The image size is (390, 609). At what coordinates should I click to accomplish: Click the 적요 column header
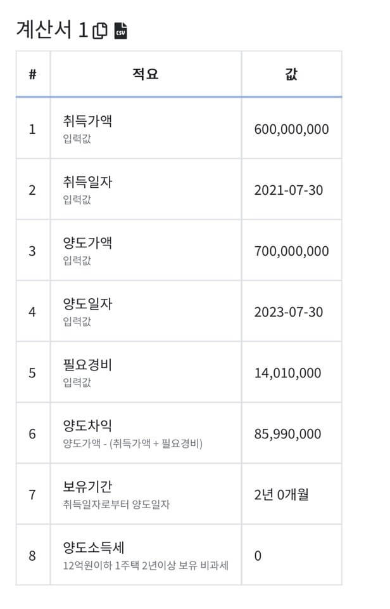pos(144,74)
